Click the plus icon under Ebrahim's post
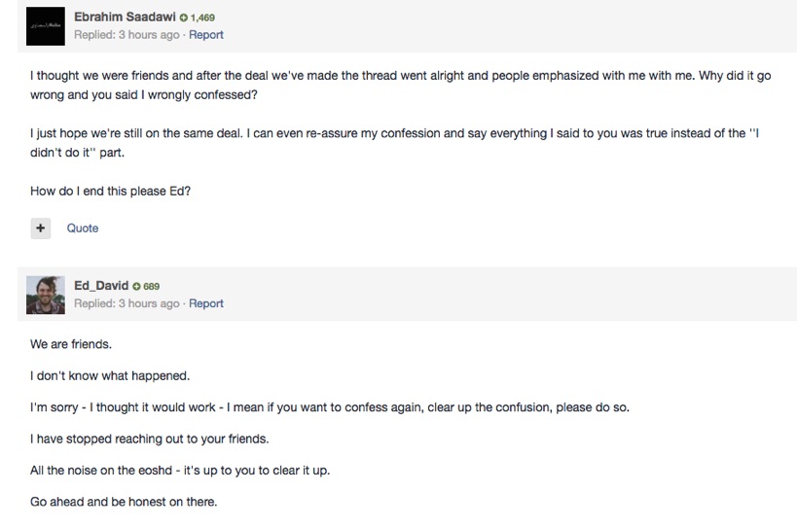This screenshot has height=528, width=797. (41, 228)
